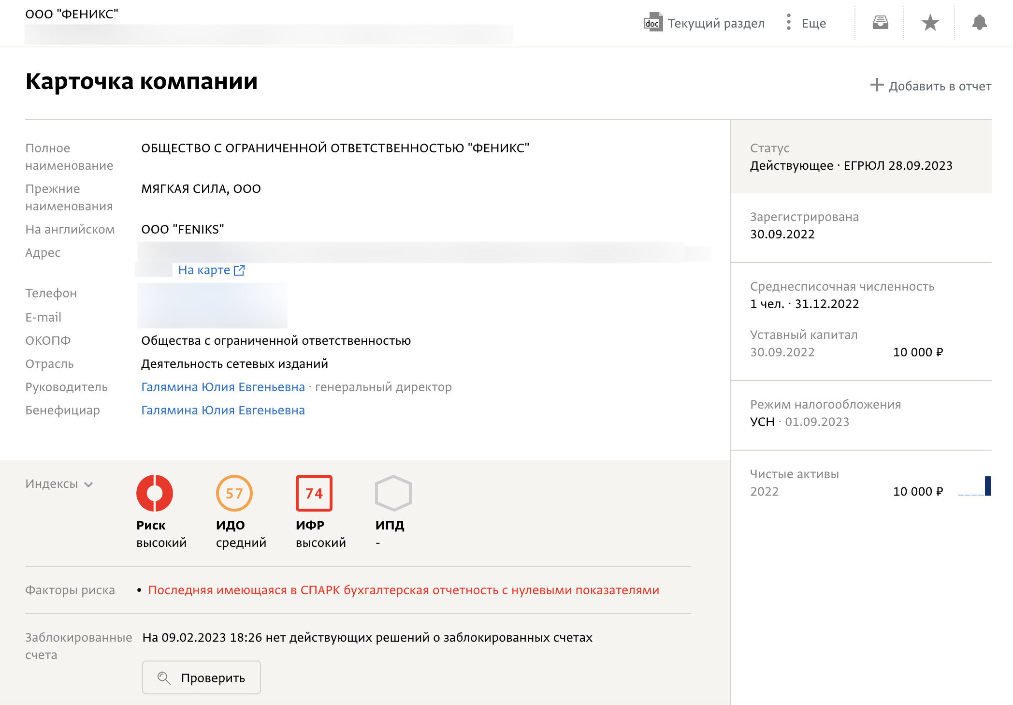Select the Риск высокий label
The width and height of the screenshot is (1013, 705).
point(161,534)
